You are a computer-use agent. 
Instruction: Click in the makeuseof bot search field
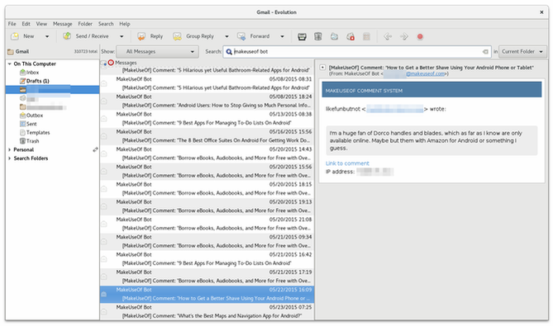(x=356, y=52)
